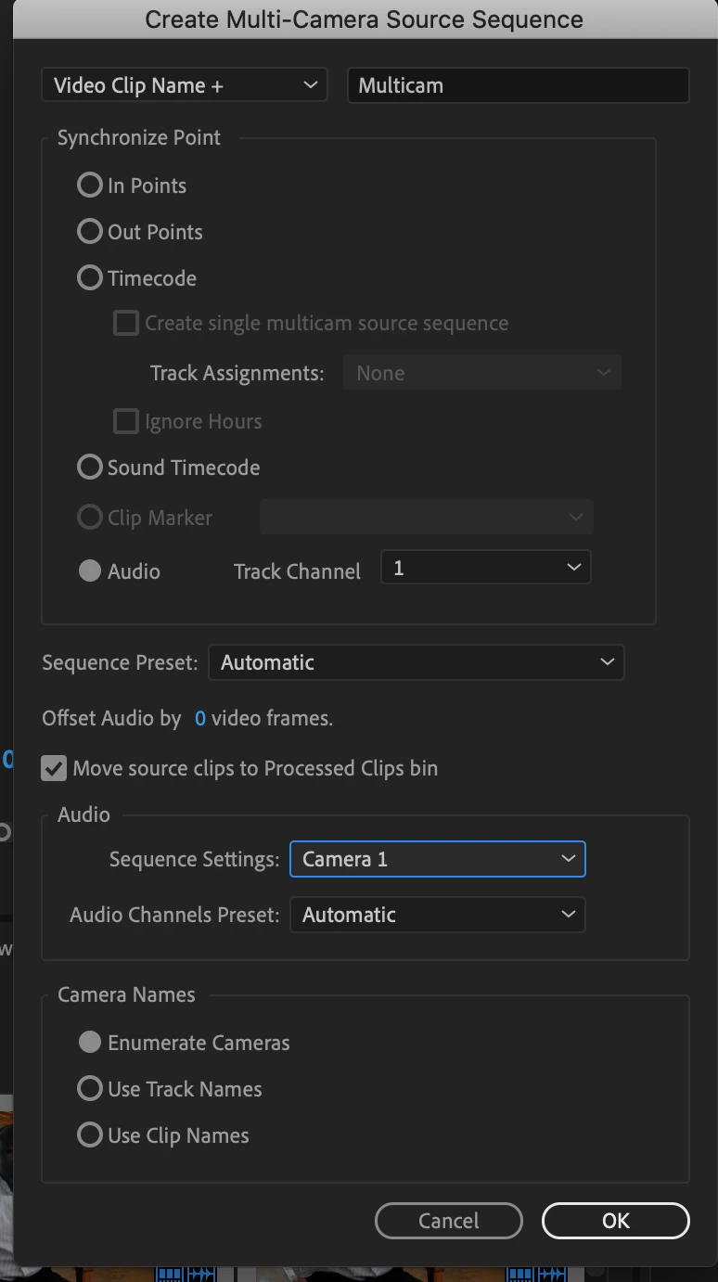Screen dimensions: 718x1282
Task: Select Enumerate Cameras option
Action: 90,1043
